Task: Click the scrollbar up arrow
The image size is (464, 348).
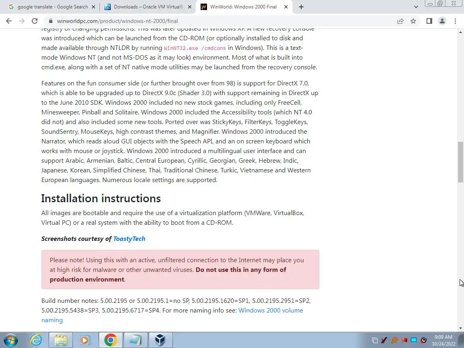Action: (x=461, y=32)
